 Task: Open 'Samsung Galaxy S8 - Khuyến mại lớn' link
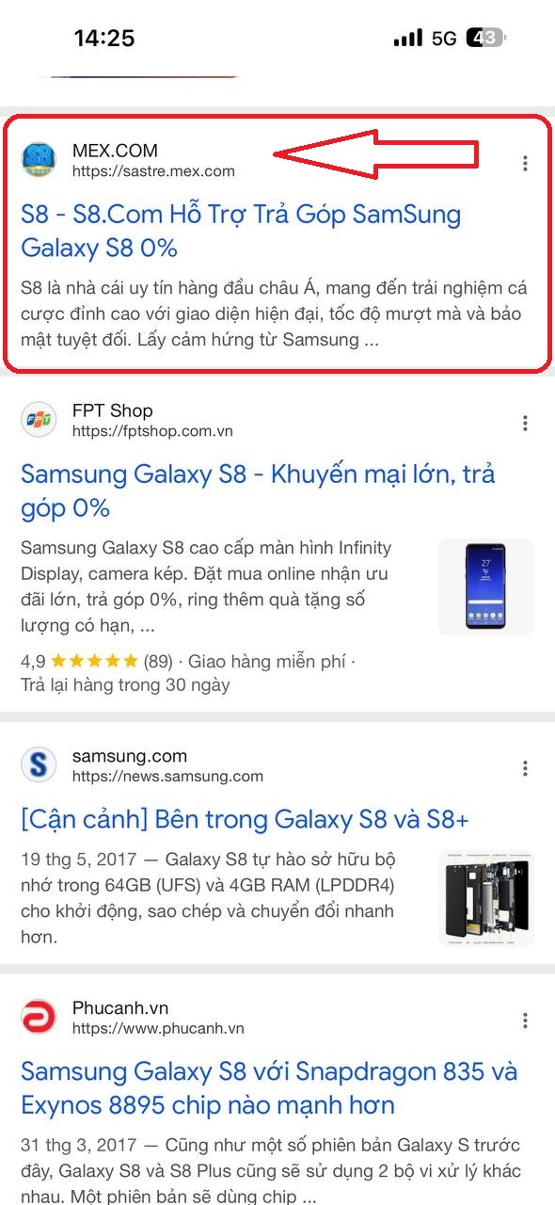(258, 490)
